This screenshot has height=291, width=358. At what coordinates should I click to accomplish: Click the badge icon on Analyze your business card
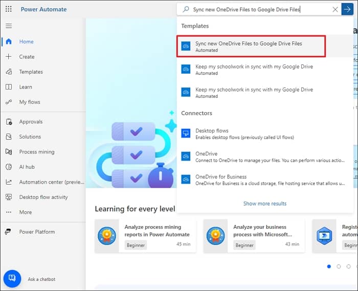[215, 236]
